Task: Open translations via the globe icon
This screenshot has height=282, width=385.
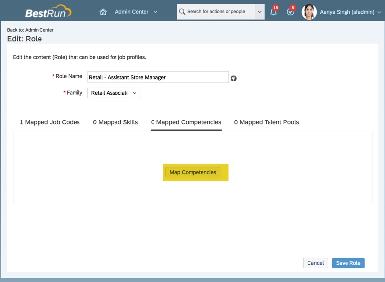Action: [234, 78]
